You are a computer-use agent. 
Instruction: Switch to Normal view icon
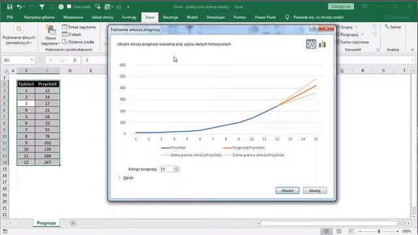click(327, 231)
